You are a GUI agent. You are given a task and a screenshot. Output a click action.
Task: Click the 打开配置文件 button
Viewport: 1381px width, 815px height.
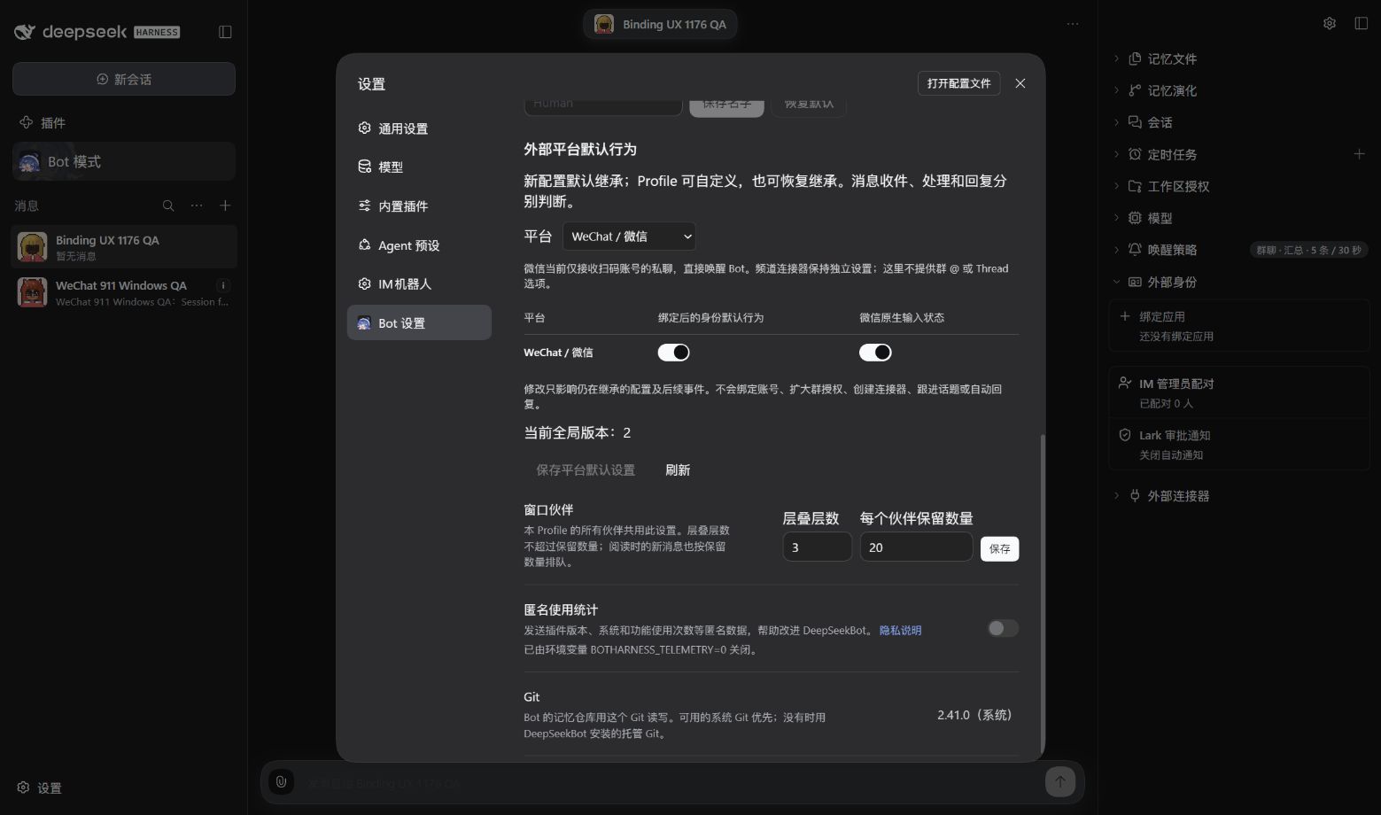click(x=958, y=83)
